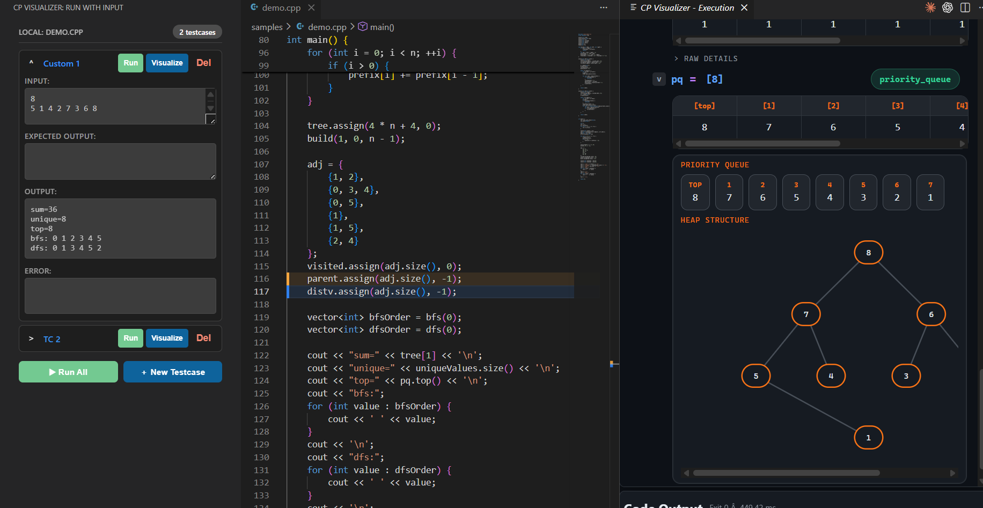Viewport: 983px width, 508px height.
Task: Click the [top] column header in pq table
Action: point(705,106)
